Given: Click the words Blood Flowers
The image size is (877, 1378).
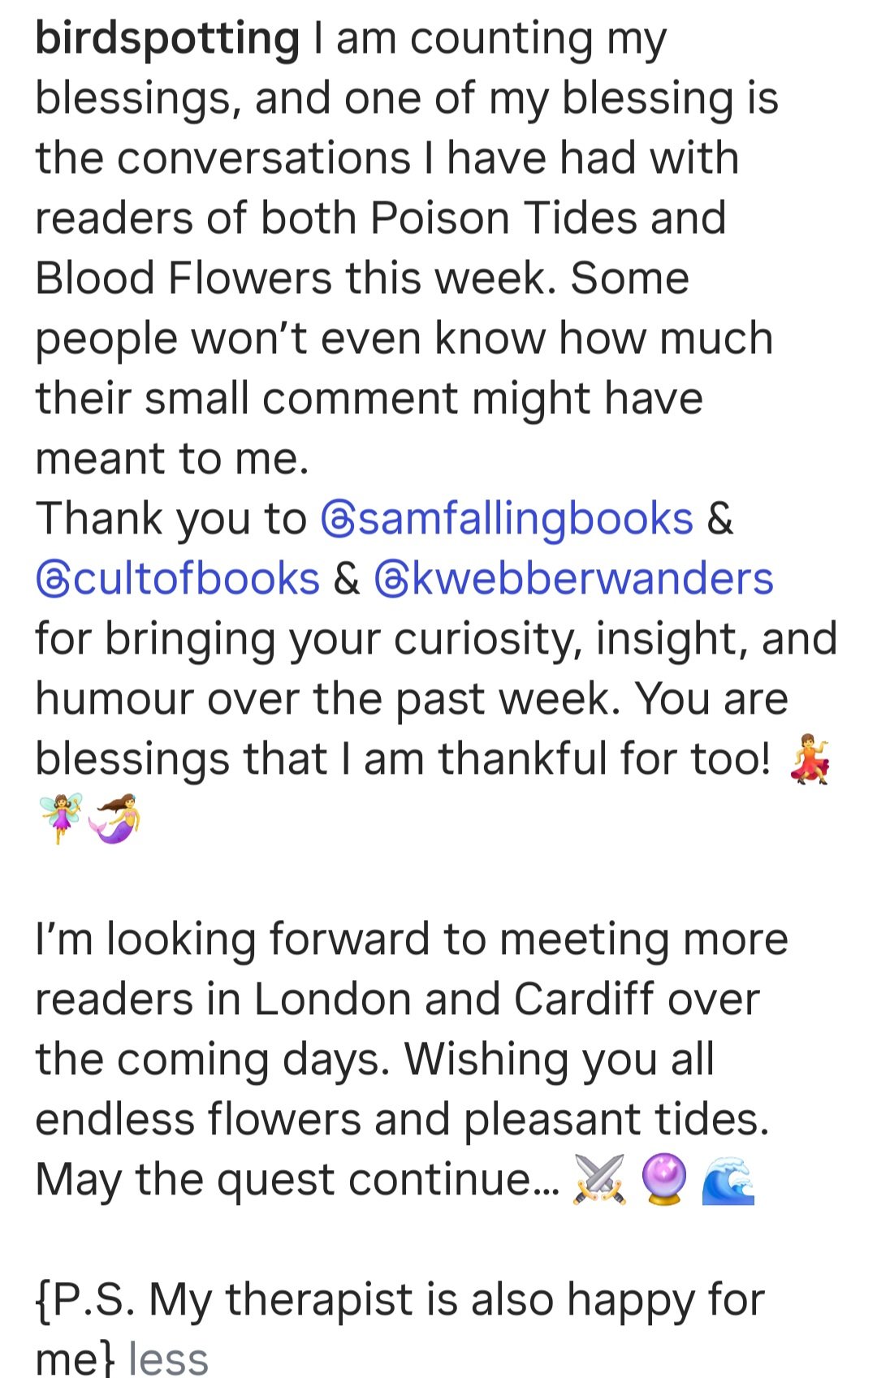Looking at the screenshot, I should click(x=184, y=279).
